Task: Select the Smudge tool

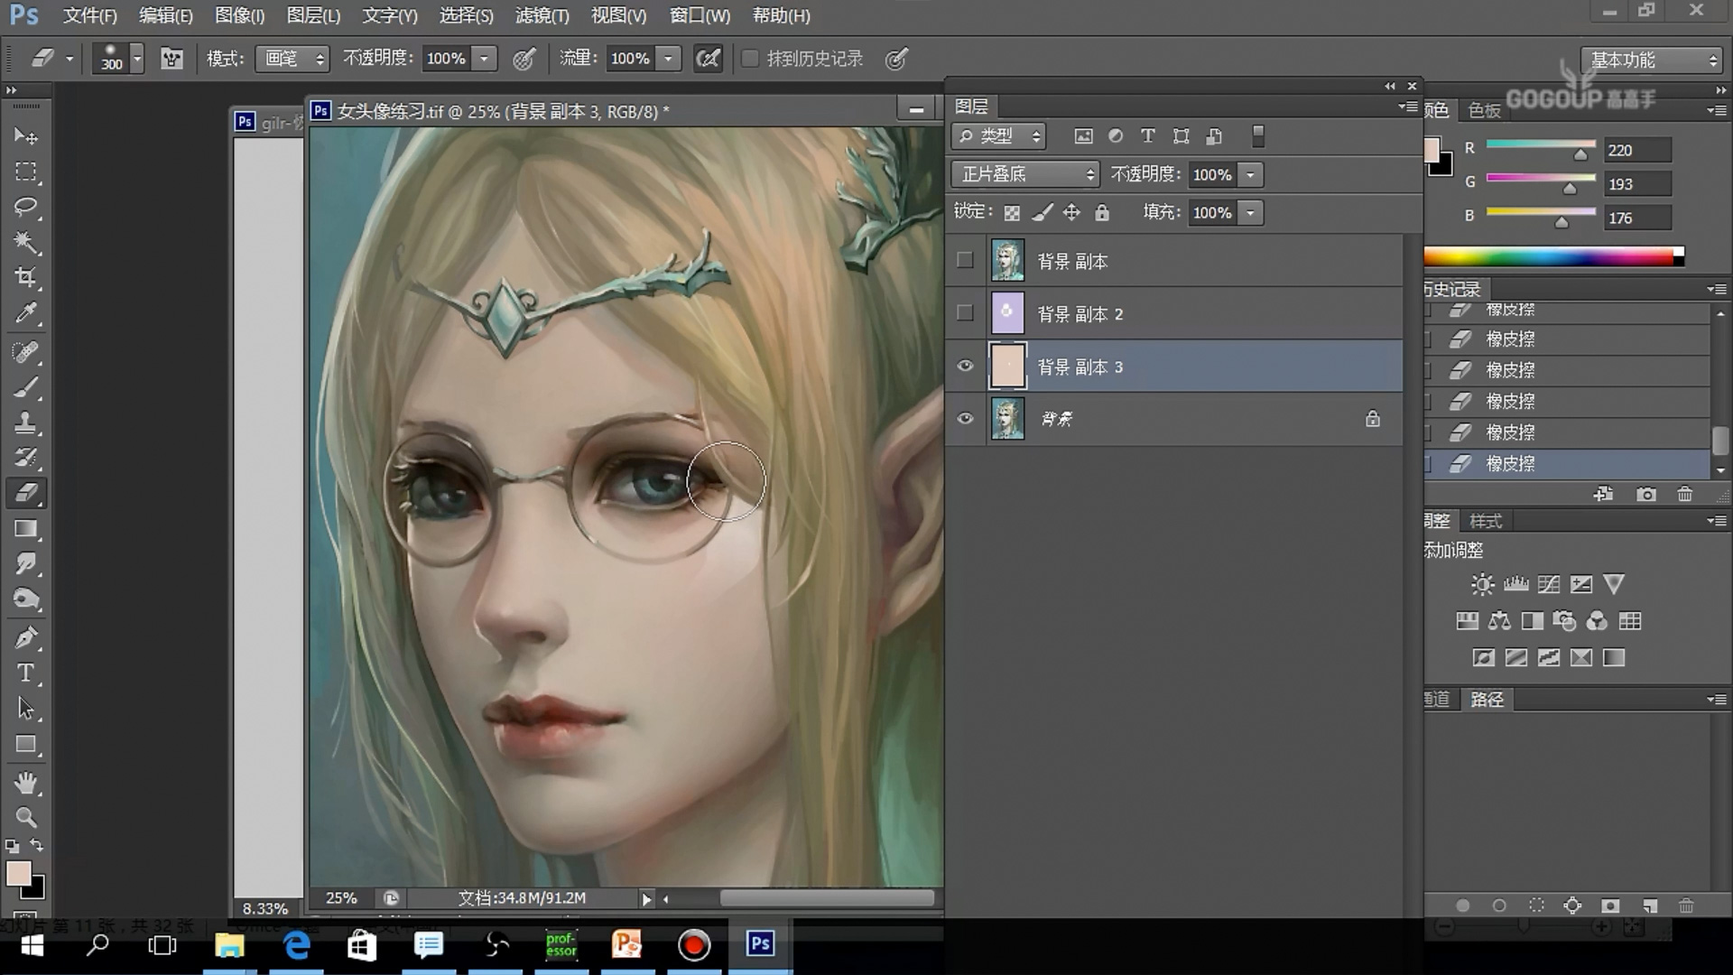Action: pyautogui.click(x=25, y=564)
